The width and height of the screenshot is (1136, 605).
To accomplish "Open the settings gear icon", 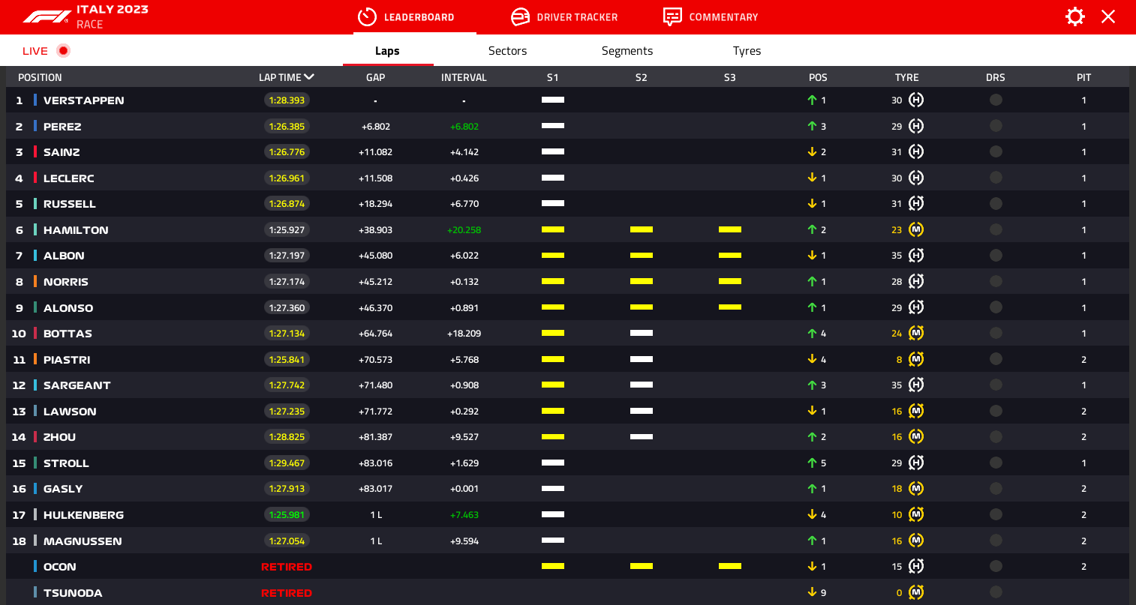I will 1075,16.
